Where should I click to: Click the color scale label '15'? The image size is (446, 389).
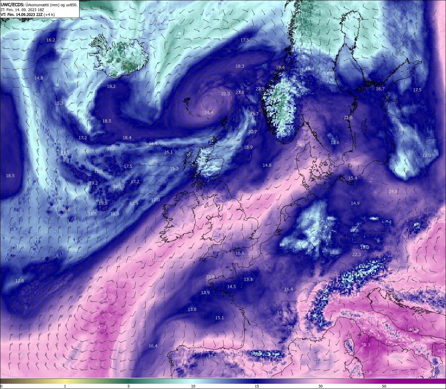[x=256, y=386]
